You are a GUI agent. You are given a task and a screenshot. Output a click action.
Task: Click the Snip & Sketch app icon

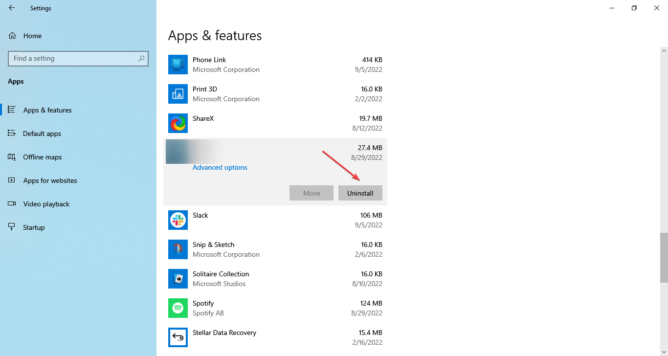pos(178,249)
